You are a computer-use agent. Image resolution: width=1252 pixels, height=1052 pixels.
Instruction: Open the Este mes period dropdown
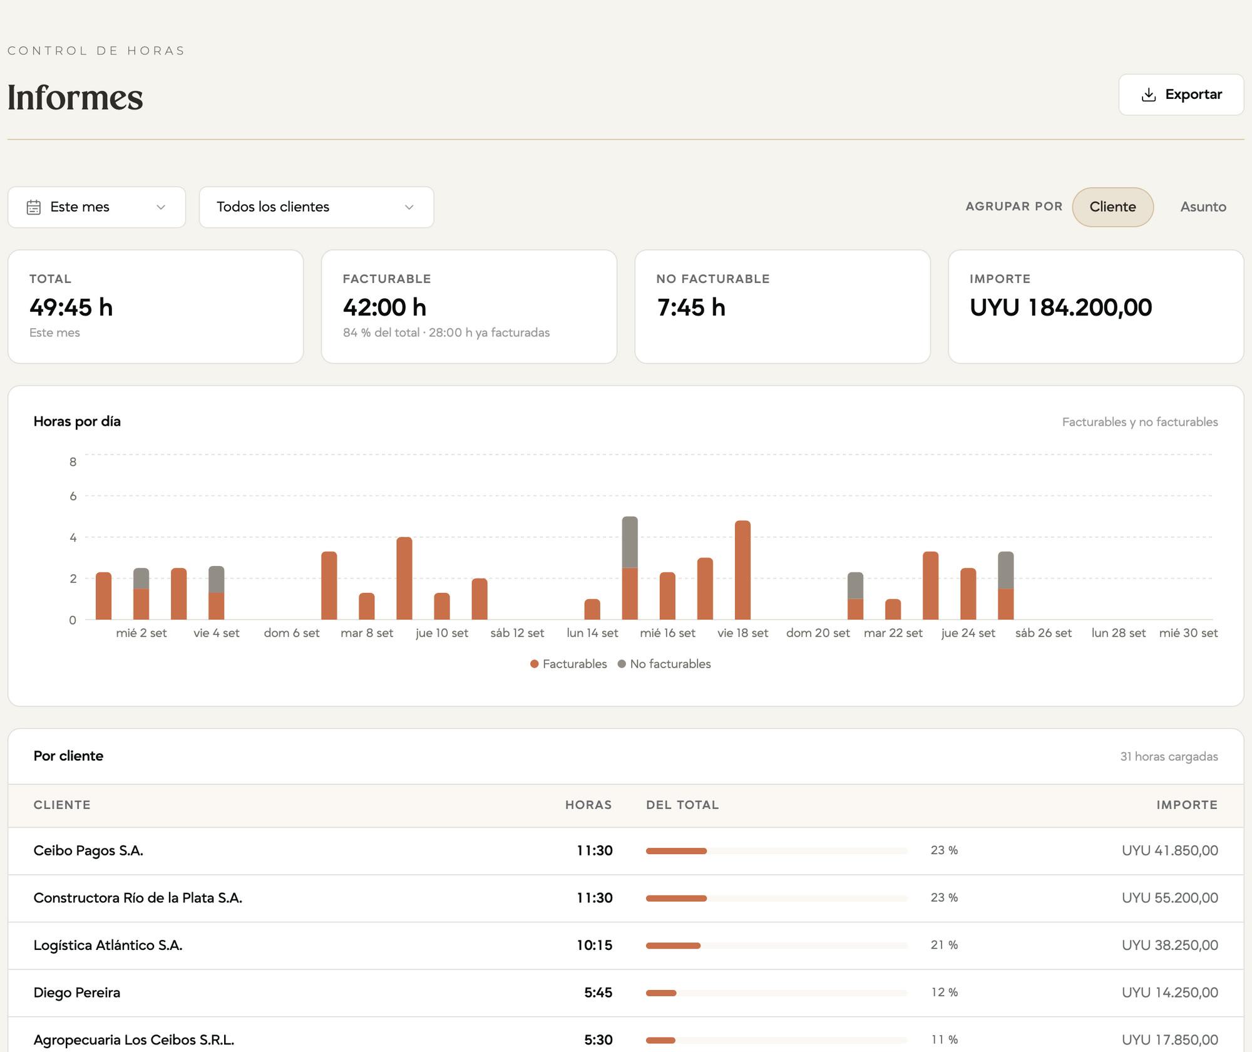point(96,207)
